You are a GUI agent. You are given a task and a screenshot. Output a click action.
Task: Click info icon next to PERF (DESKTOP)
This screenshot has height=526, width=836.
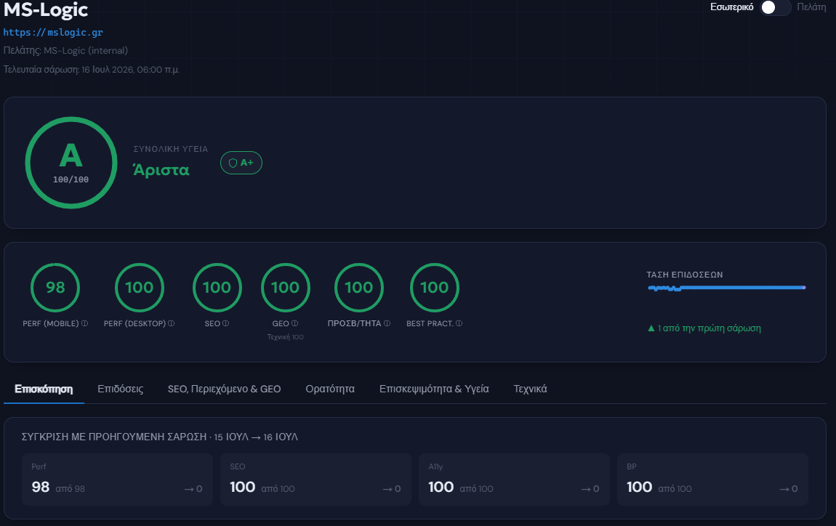pyautogui.click(x=171, y=323)
